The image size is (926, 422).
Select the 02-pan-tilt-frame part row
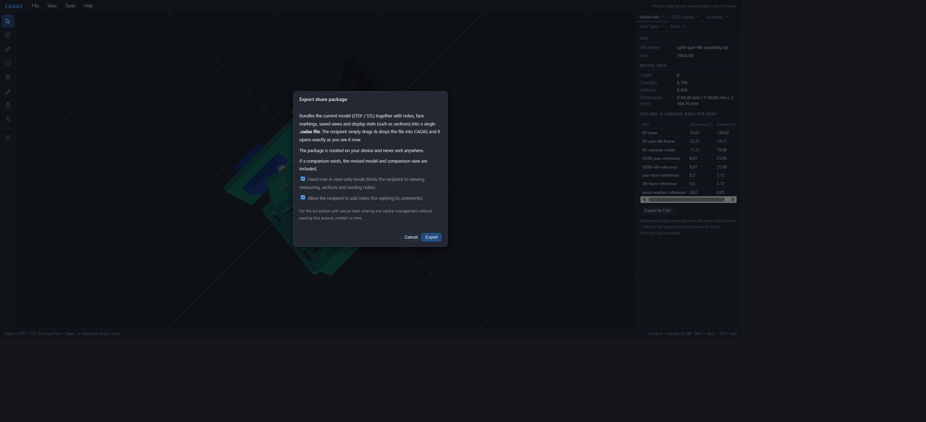pos(689,141)
